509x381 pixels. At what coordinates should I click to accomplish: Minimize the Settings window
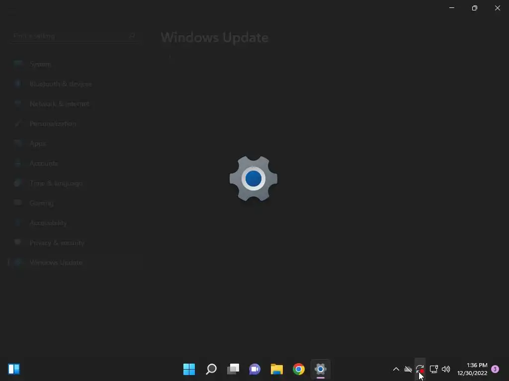452,8
